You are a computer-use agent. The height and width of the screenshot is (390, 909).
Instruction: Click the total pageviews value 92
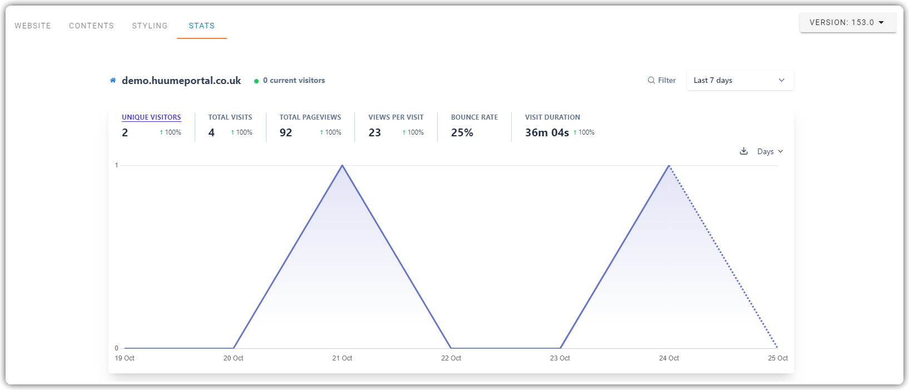[286, 132]
